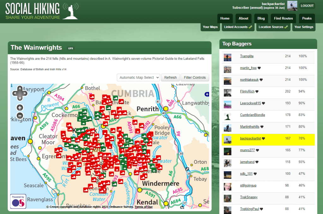Expand the blue plus map layer switcher
323x214 pixels.
[x=207, y=94]
